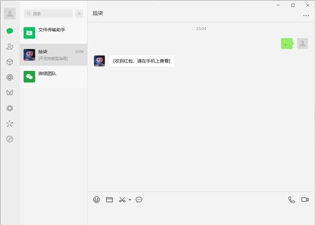Close the WeChat window
The height and width of the screenshot is (225, 315).
[x=308, y=5]
